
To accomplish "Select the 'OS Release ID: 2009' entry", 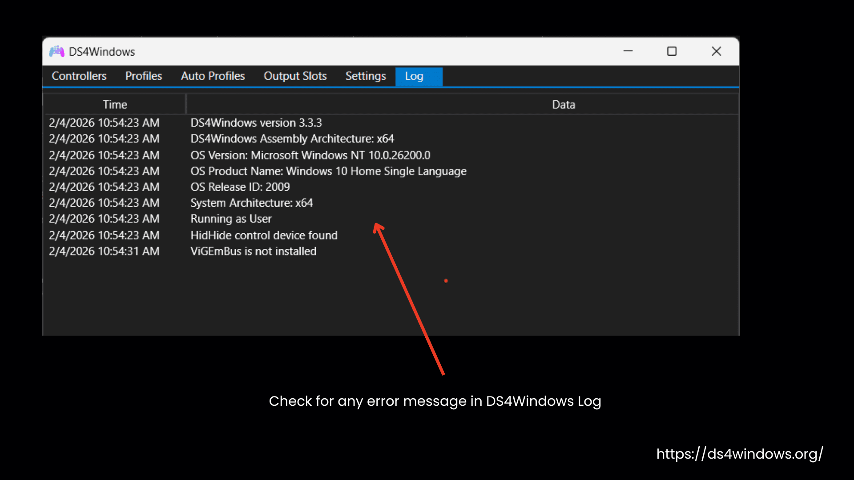I will pos(391,187).
